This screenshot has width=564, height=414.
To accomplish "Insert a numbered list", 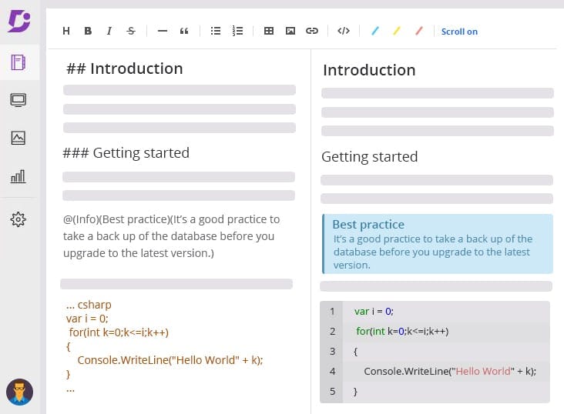I will (x=237, y=31).
